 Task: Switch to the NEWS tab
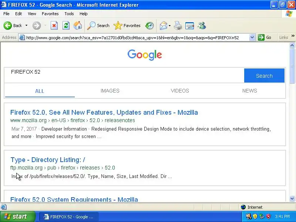point(249,91)
